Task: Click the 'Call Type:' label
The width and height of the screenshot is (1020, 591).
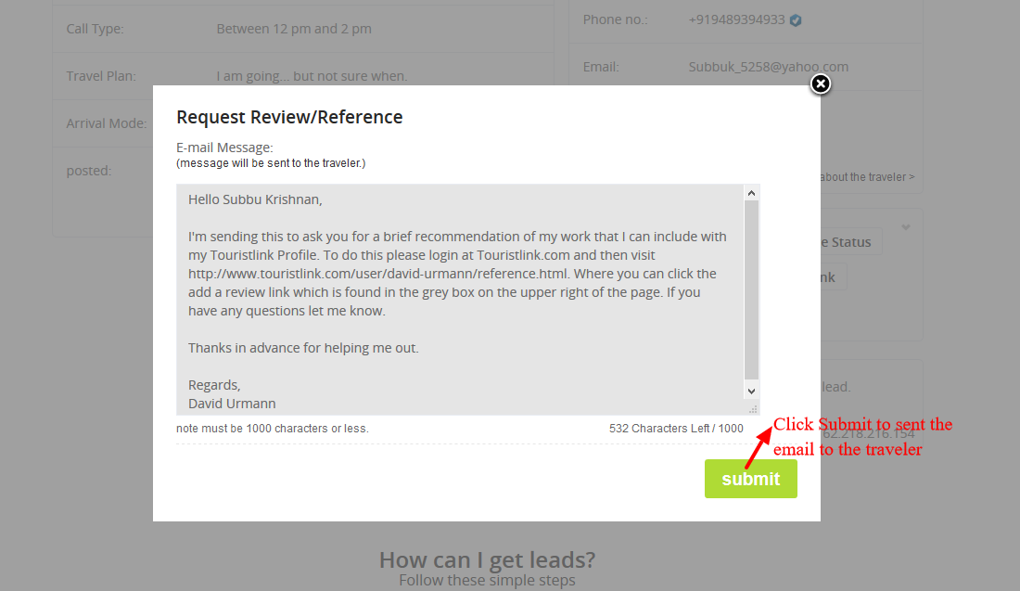Action: tap(95, 30)
